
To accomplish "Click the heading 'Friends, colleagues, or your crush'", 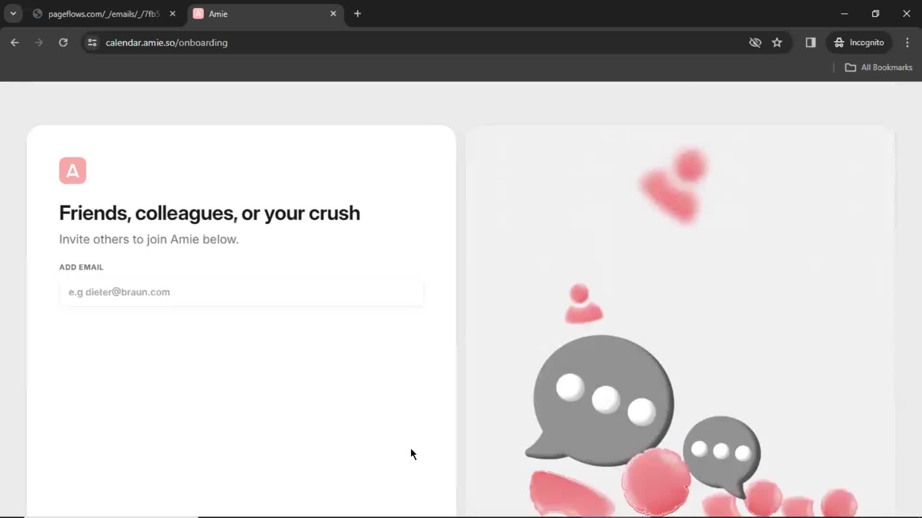I will tap(209, 213).
